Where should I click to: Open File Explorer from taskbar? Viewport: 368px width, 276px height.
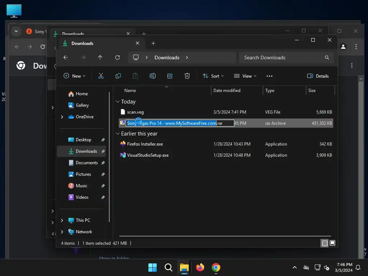pos(184,267)
